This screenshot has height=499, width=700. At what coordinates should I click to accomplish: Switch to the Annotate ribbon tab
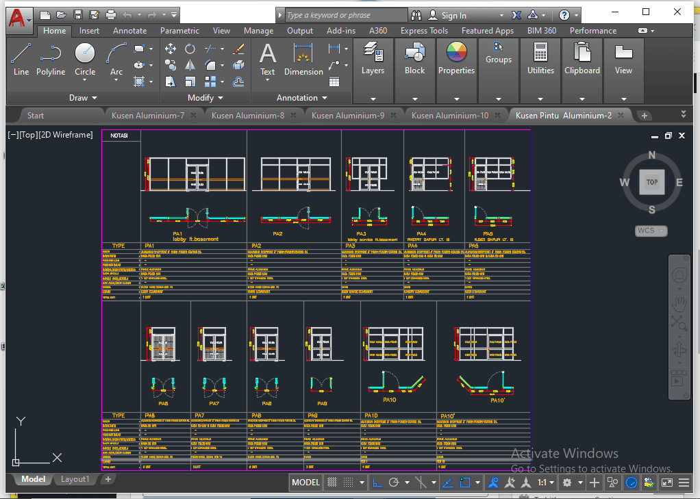pos(129,31)
